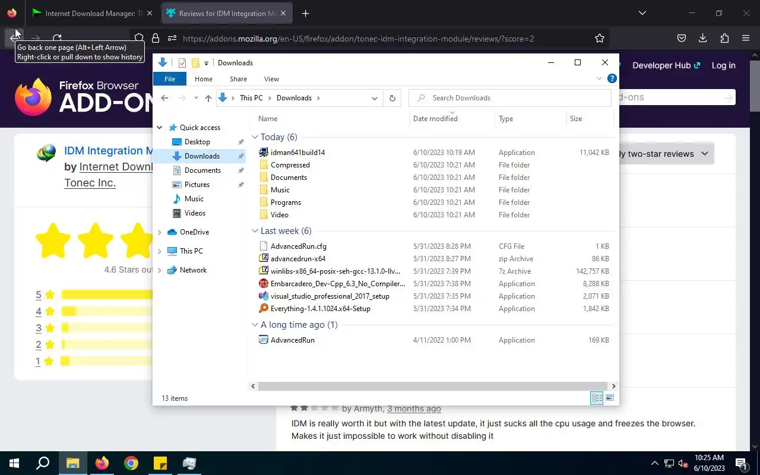Image resolution: width=760 pixels, height=475 pixels.
Task: Open Firefox downloads panel
Action: coord(702,38)
